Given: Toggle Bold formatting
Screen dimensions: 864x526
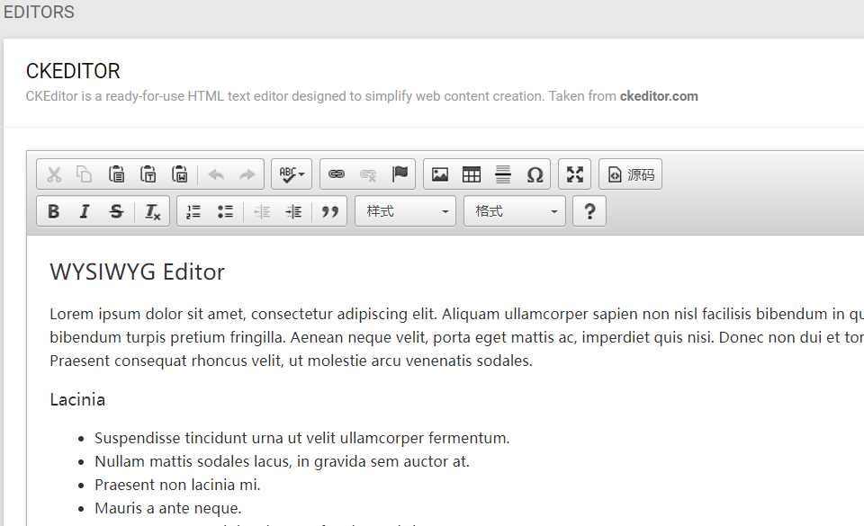Looking at the screenshot, I should point(53,211).
